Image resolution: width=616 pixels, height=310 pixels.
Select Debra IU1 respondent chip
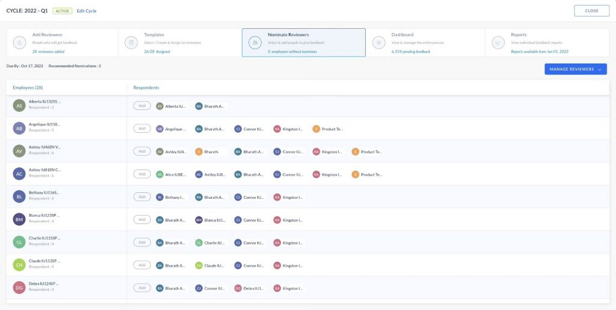(250, 288)
